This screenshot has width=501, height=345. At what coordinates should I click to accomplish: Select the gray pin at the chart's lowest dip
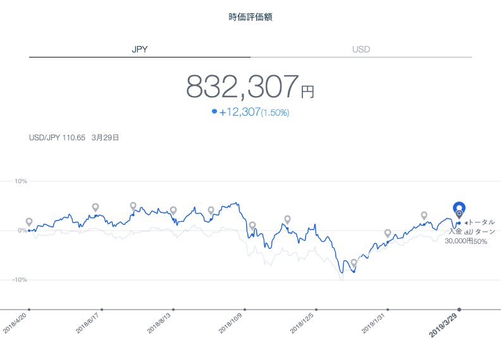pos(354,263)
